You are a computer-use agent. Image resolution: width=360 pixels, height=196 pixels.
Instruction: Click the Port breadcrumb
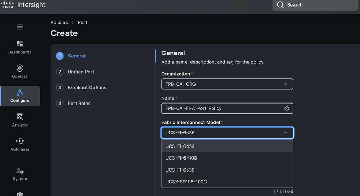pyautogui.click(x=82, y=22)
